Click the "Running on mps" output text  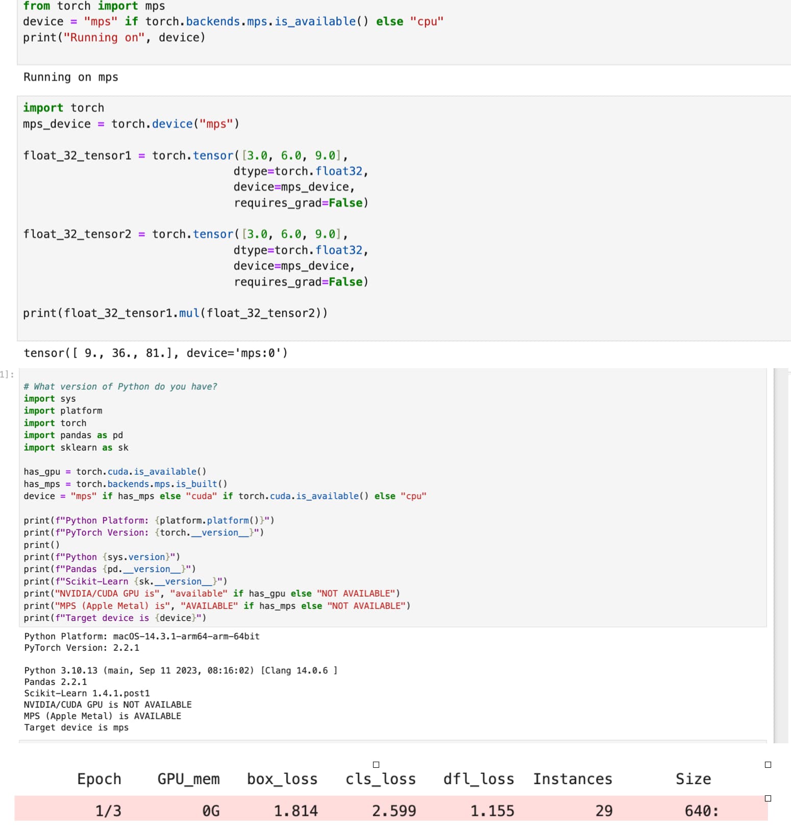pos(71,77)
